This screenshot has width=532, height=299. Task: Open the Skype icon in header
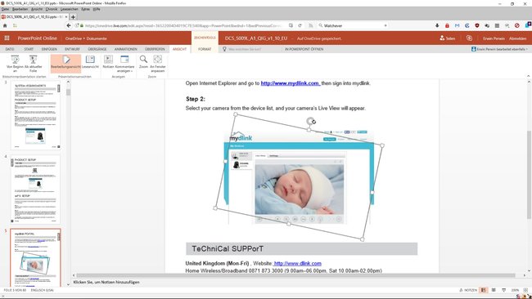coord(469,38)
